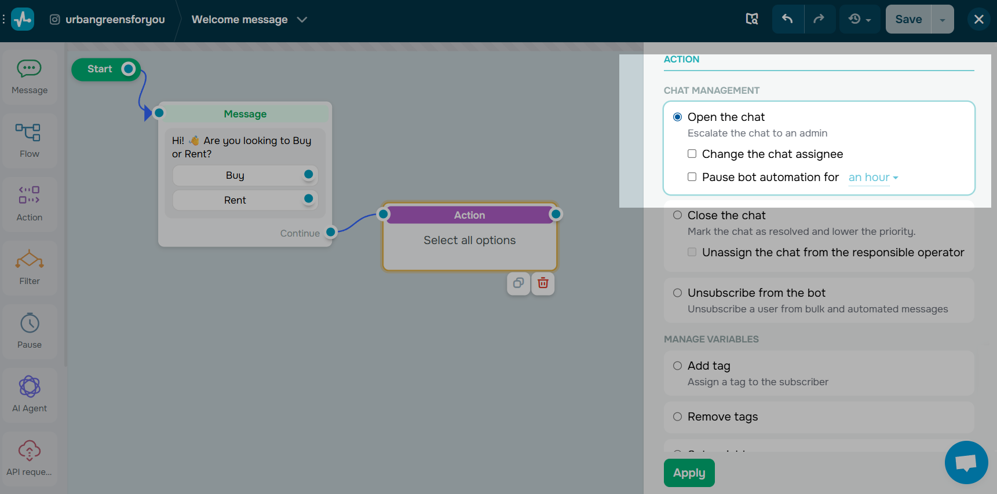The image size is (997, 494).
Task: Expand the version history dropdown
Action: (x=860, y=19)
